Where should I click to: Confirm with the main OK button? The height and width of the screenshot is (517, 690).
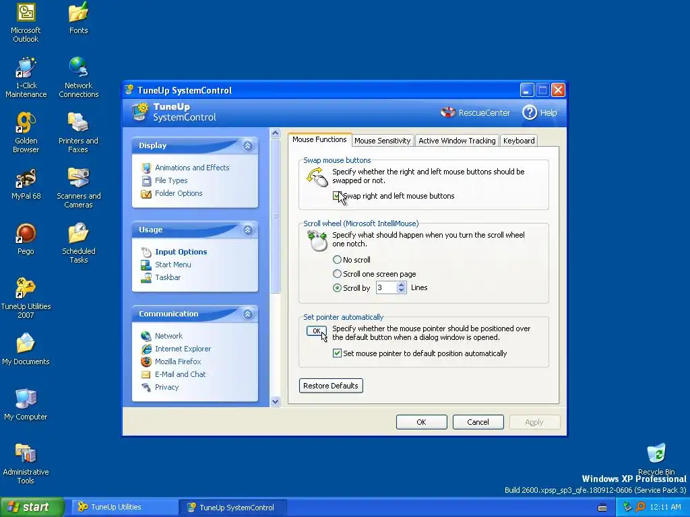422,422
